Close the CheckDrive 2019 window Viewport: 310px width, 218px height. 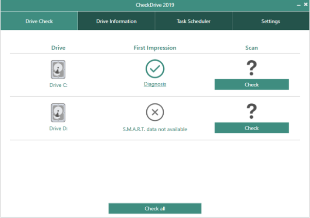point(305,4)
